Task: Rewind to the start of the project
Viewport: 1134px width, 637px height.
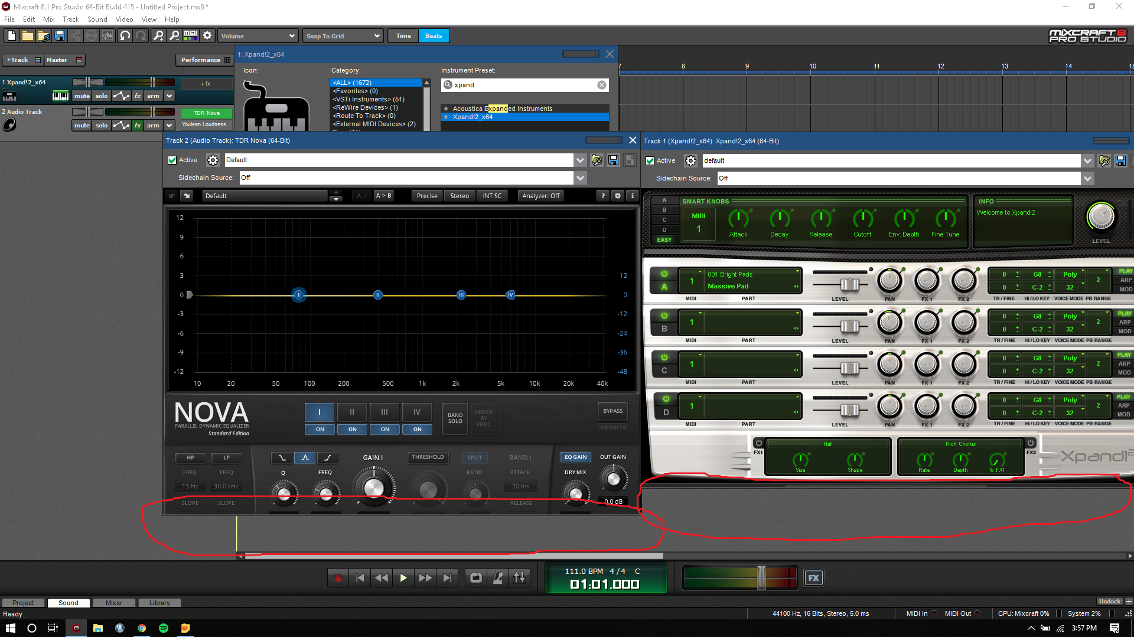Action: pos(360,578)
